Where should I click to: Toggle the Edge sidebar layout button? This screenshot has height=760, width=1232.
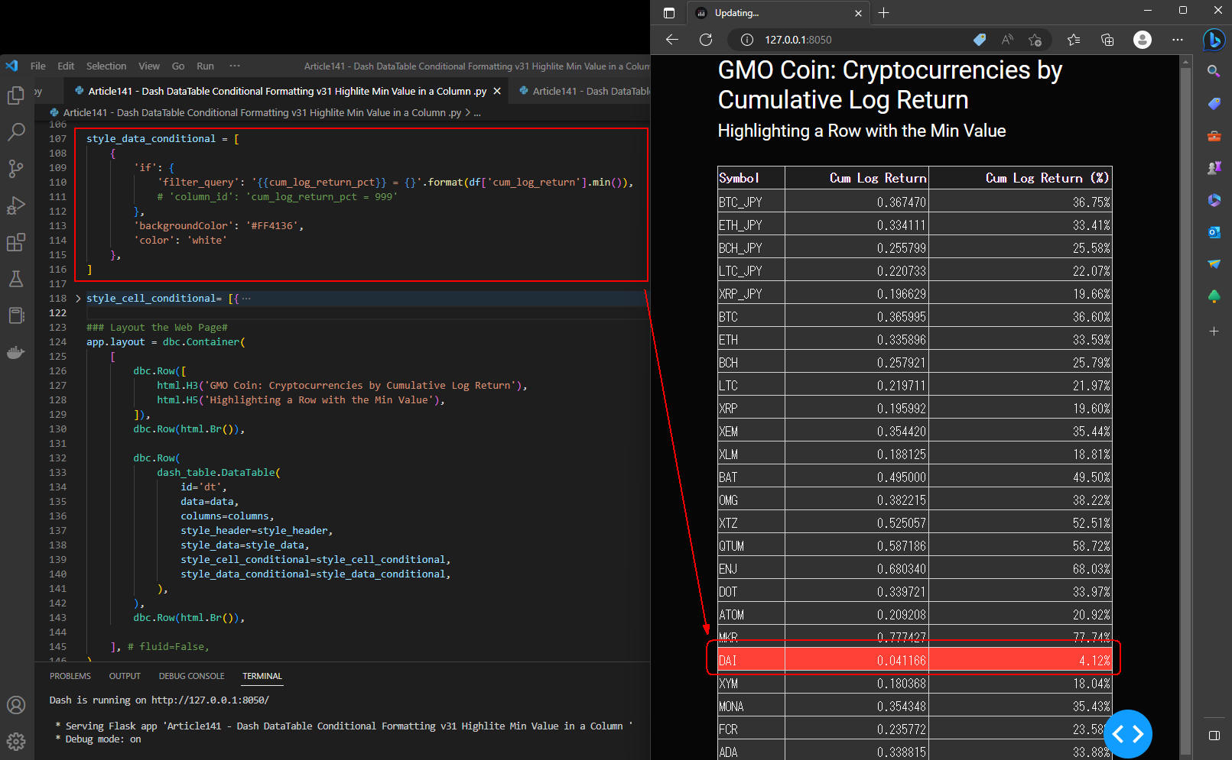1214,736
